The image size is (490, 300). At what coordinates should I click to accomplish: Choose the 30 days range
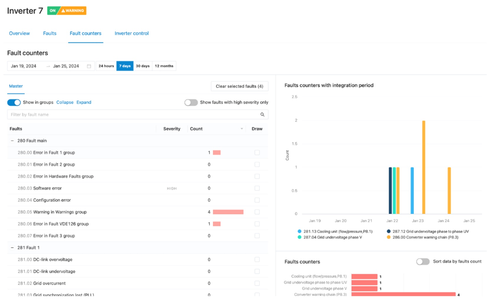click(x=143, y=66)
